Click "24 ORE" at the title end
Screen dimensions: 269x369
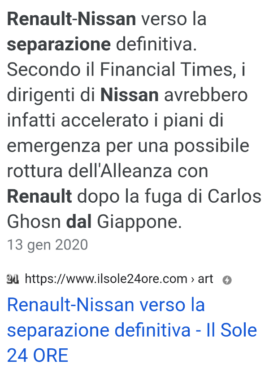pos(38,355)
